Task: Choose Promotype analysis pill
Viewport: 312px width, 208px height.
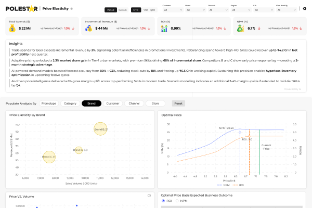Action: 49,103
